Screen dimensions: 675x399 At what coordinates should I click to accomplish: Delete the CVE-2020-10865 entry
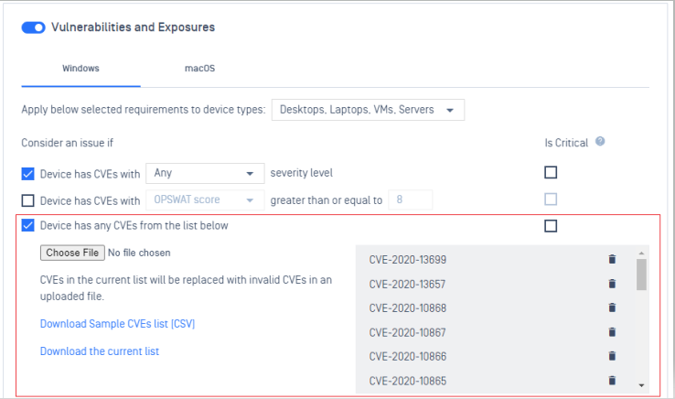coord(612,381)
